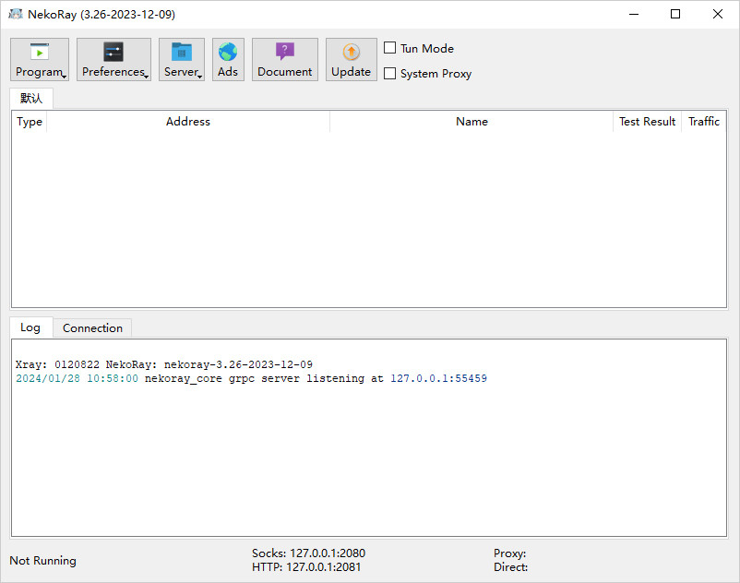Viewport: 740px width, 583px height.
Task: Open the Document help button
Action: point(284,59)
